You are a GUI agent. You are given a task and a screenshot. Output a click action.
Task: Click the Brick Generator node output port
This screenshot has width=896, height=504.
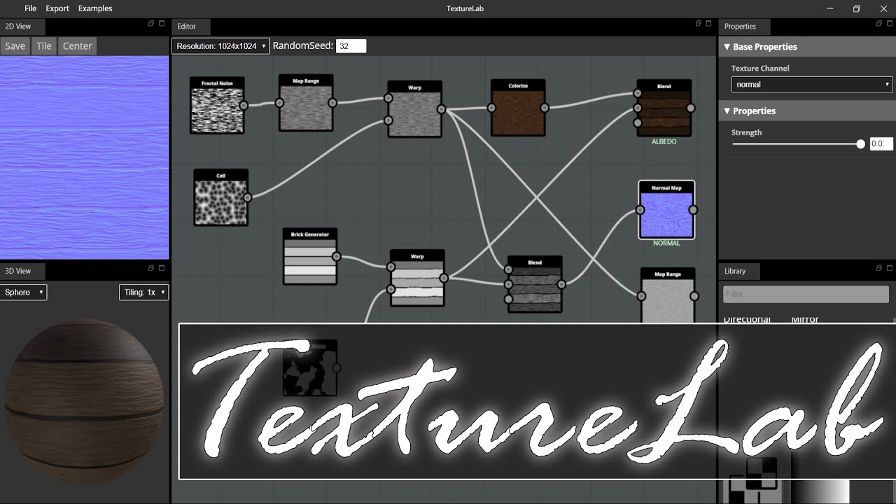337,257
